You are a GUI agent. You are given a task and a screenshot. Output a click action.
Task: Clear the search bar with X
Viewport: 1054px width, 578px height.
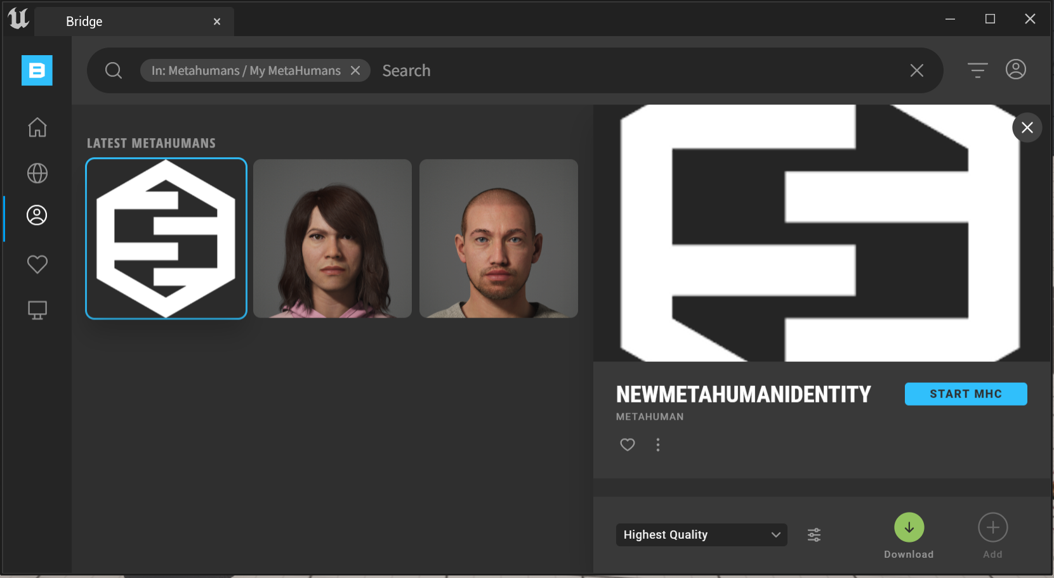917,70
